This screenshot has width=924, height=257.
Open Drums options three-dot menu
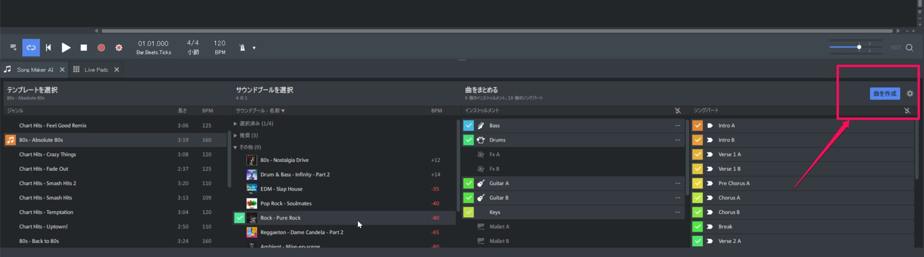[x=677, y=140]
